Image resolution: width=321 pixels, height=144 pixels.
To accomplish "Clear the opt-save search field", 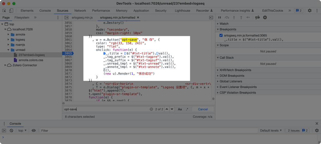I will point(151,109).
